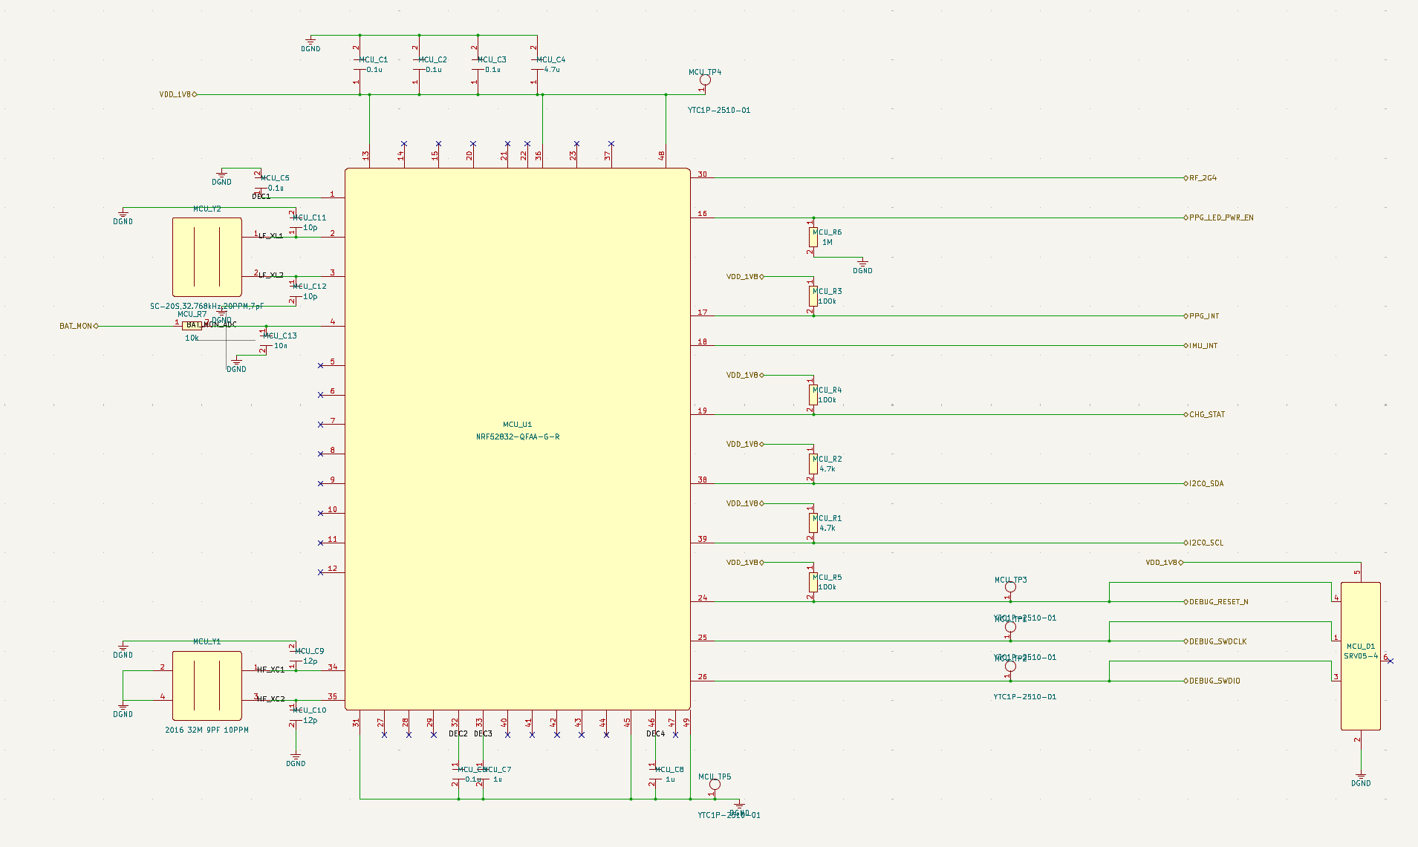Image resolution: width=1418 pixels, height=847 pixels.
Task: Select the MCU_C12 10p capacitor label
Action: click(x=310, y=287)
